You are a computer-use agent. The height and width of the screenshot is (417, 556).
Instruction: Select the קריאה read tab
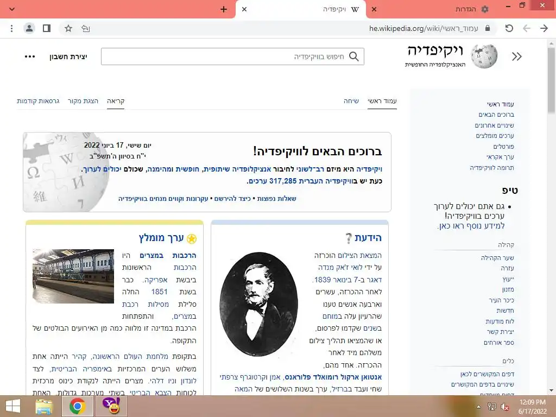pyautogui.click(x=116, y=101)
